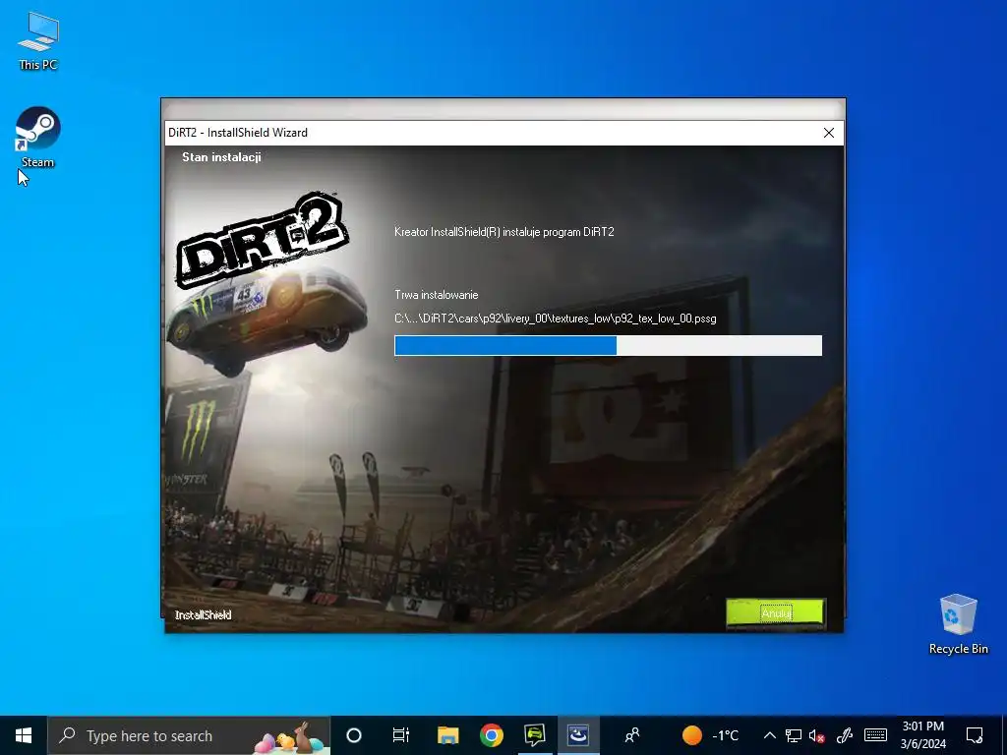Click the 'Trwa instalowanie' status text
This screenshot has height=755, width=1007.
(x=436, y=295)
